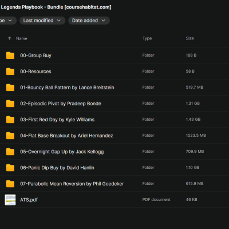Open 01-Bouncy Ball Pattern by Lance Breitstein
The width and height of the screenshot is (229, 229).
tap(67, 88)
